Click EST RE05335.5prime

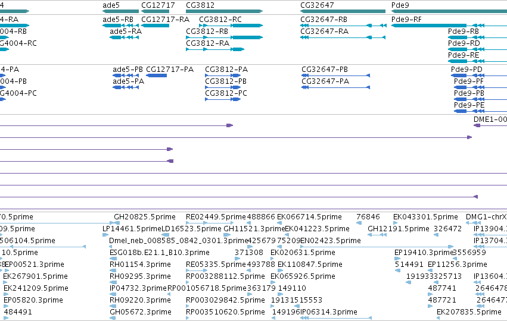[216, 265]
